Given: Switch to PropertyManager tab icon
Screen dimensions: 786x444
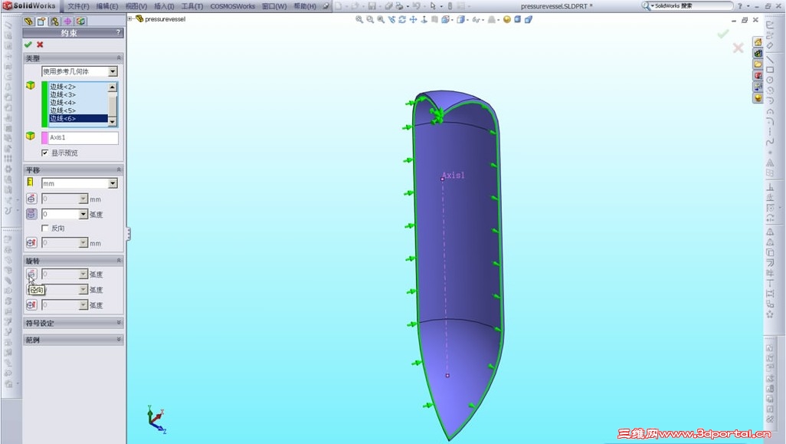Looking at the screenshot, I should 41,21.
